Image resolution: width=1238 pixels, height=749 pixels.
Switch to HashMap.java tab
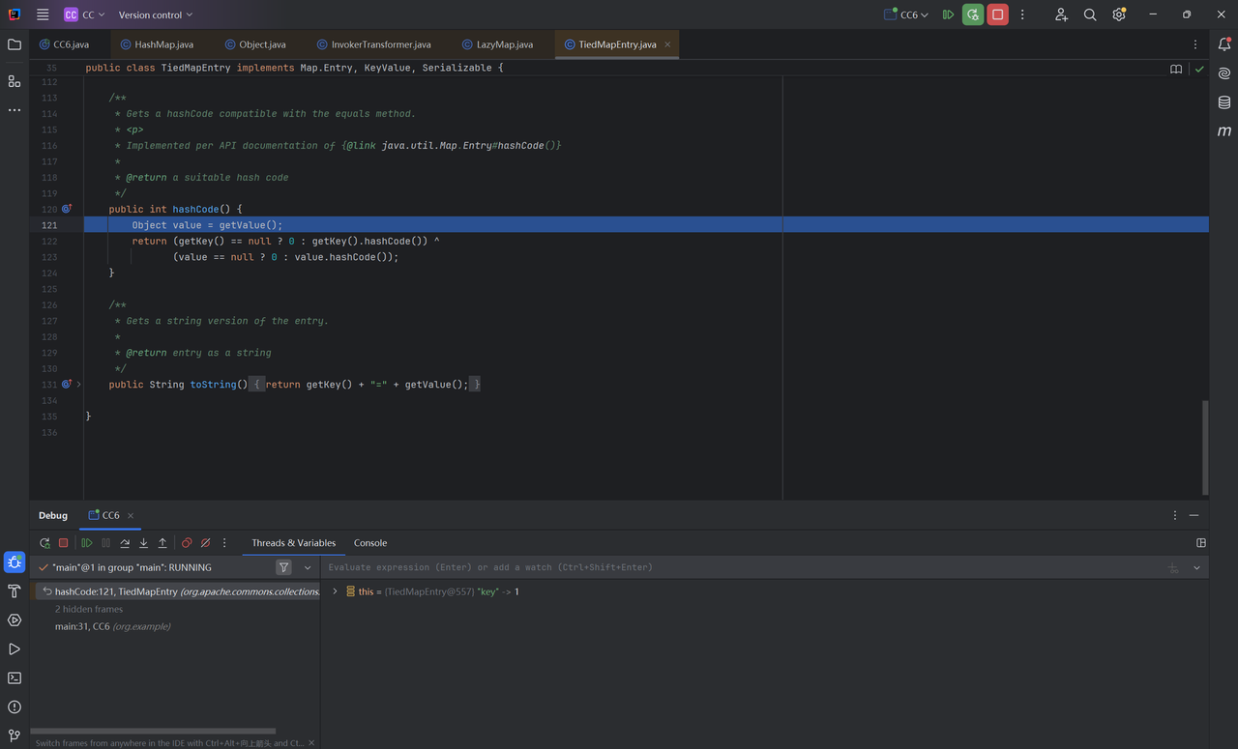157,44
